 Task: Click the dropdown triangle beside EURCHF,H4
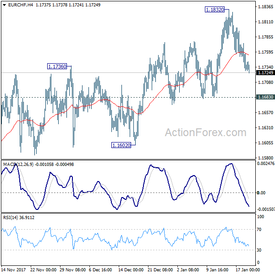(5, 5)
